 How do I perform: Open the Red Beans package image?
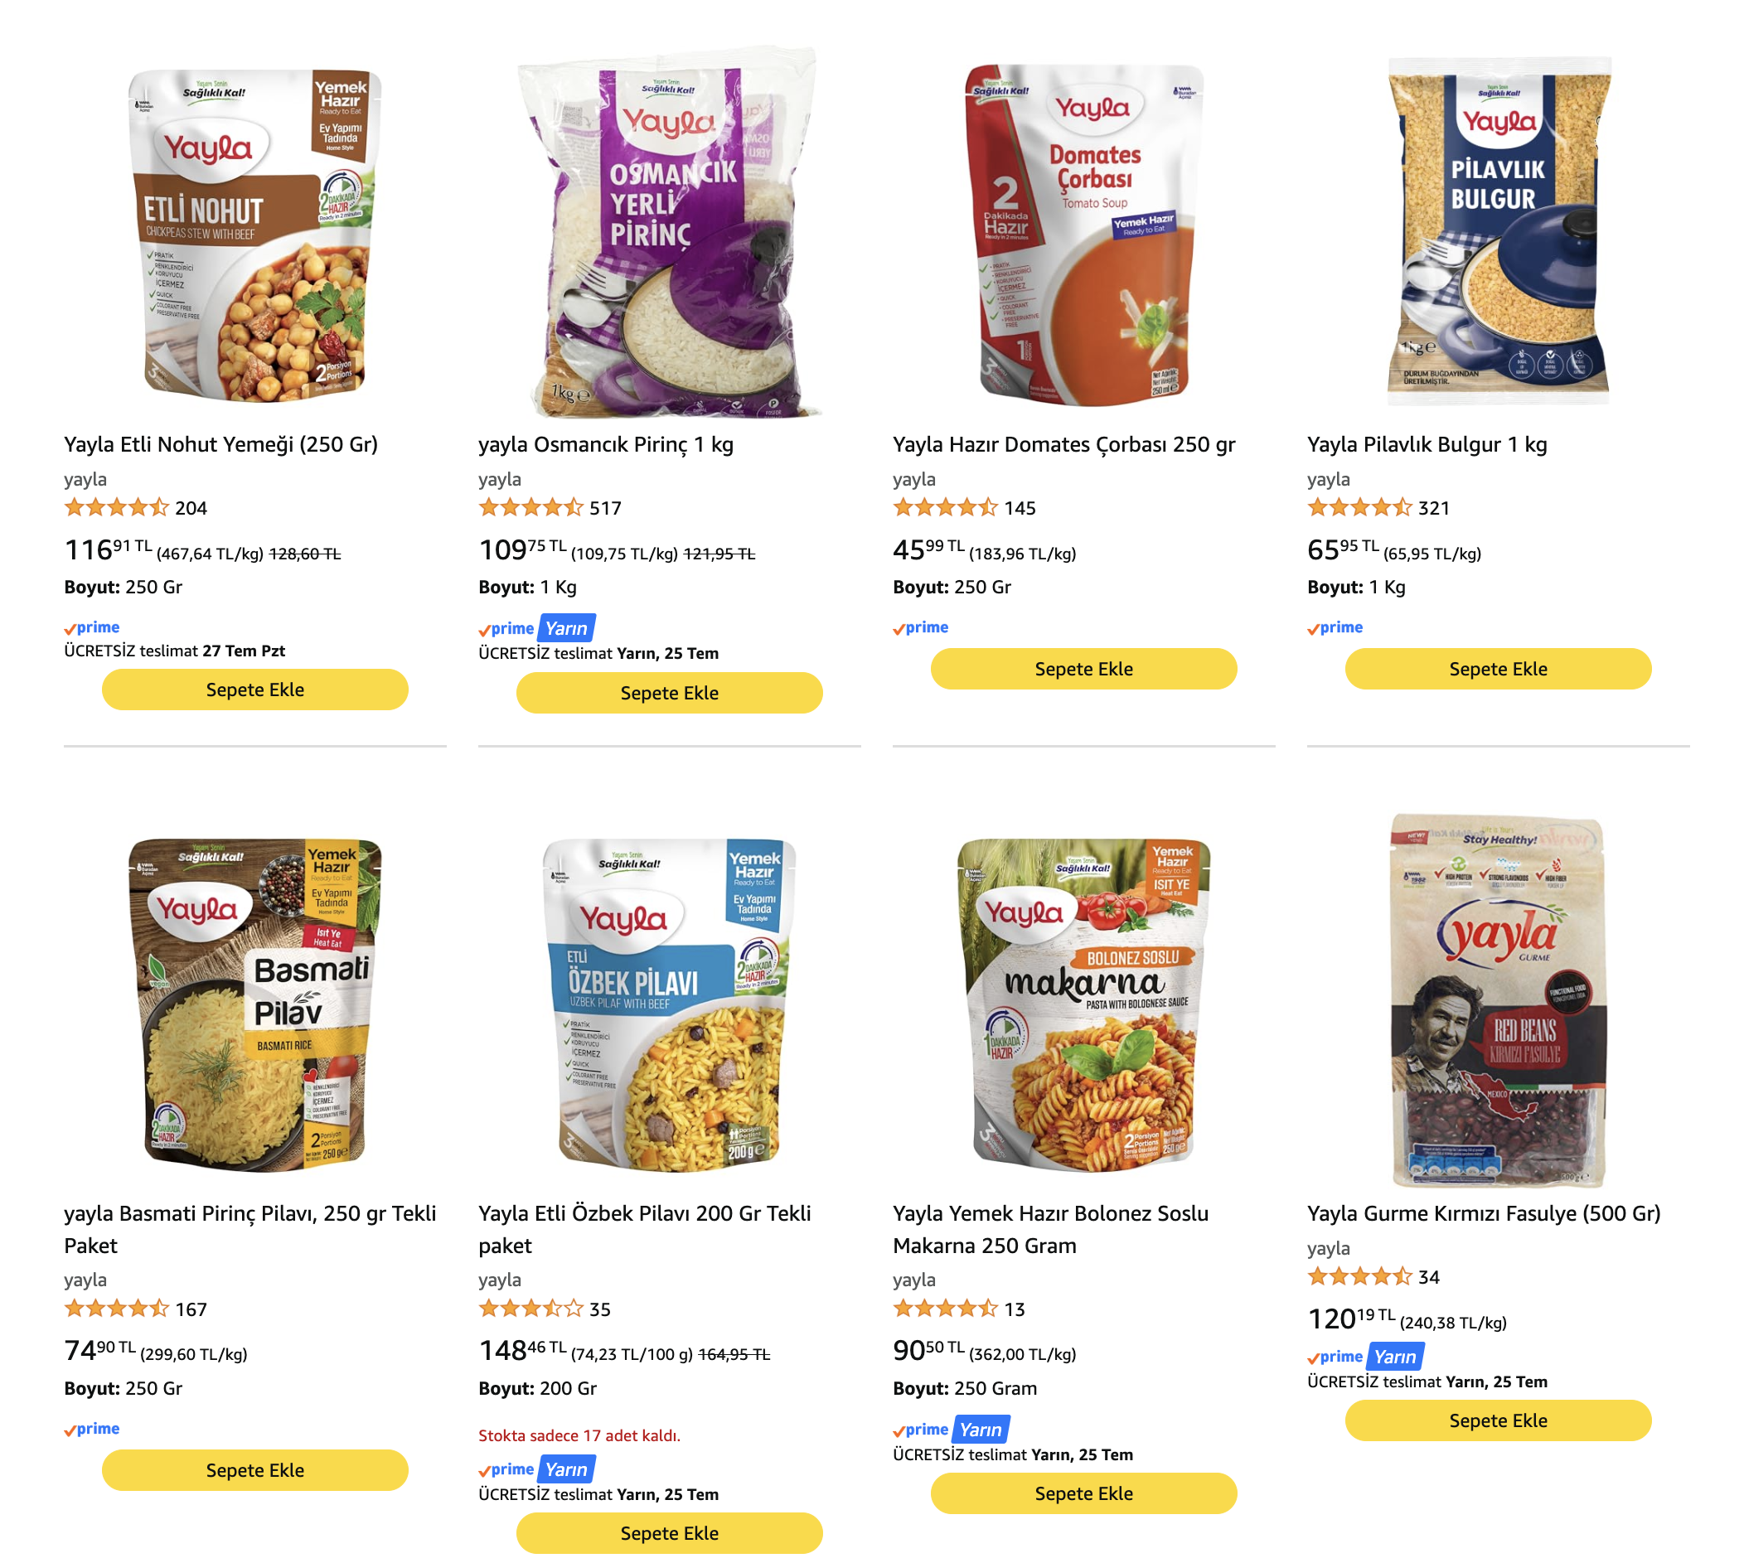coord(1498,1000)
